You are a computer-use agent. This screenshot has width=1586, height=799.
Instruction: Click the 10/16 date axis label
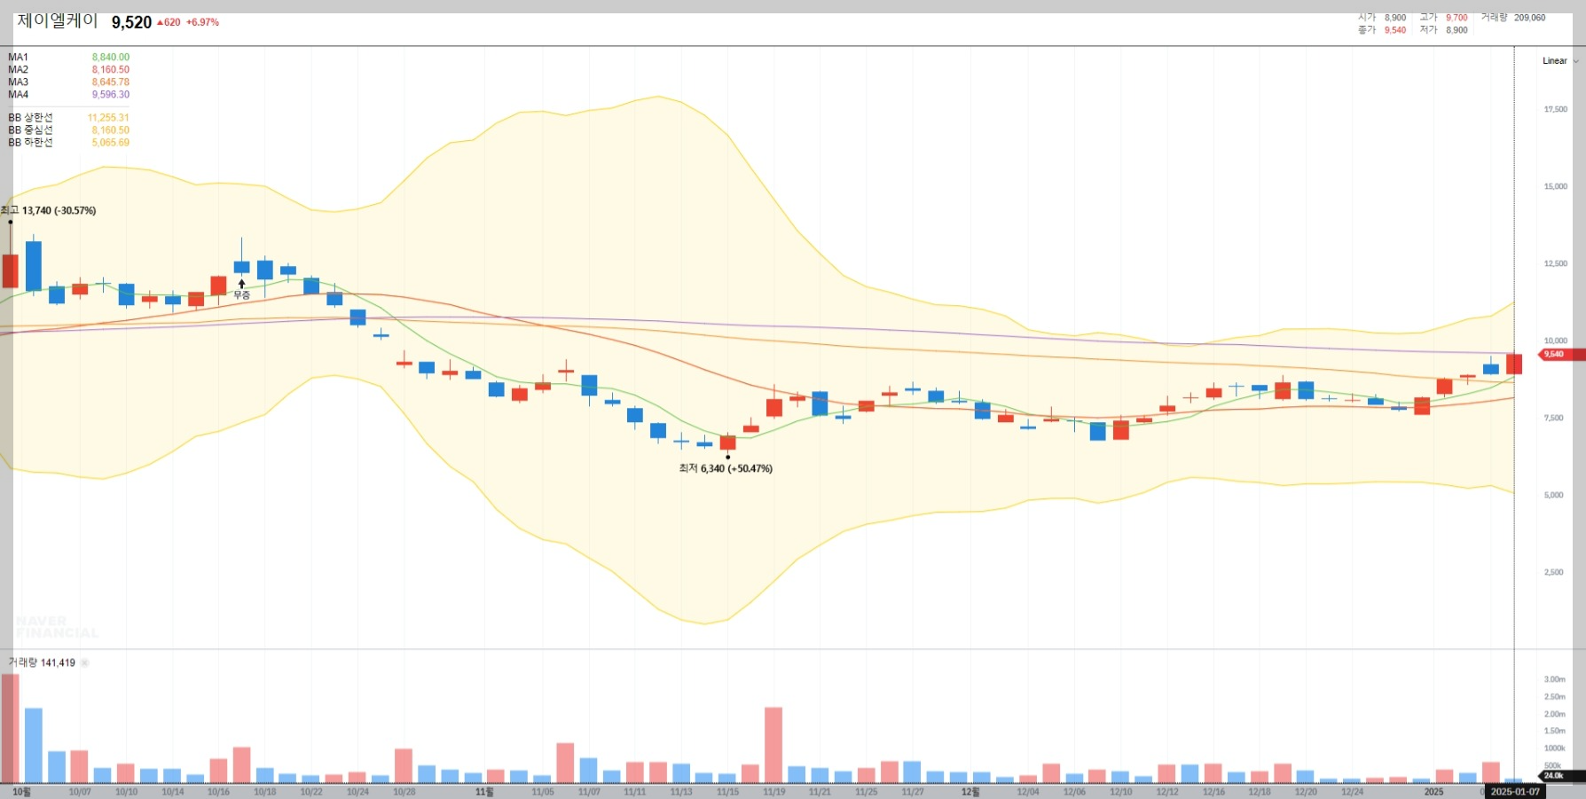click(x=218, y=792)
